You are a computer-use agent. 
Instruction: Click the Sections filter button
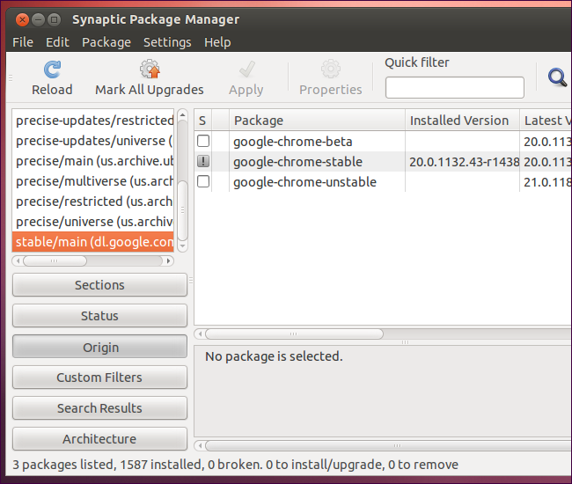[x=99, y=285]
